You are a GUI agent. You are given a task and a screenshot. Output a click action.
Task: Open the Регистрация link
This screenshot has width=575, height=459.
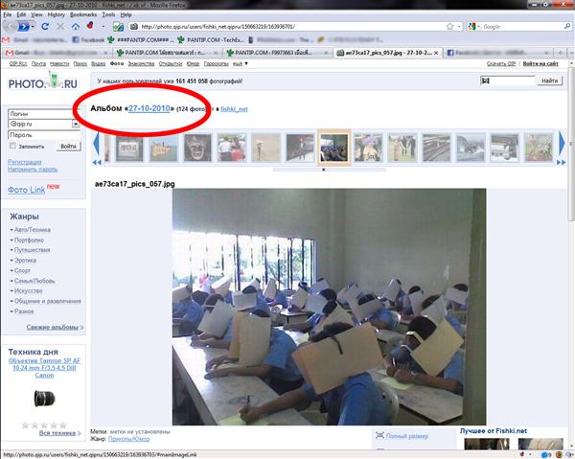(25, 162)
